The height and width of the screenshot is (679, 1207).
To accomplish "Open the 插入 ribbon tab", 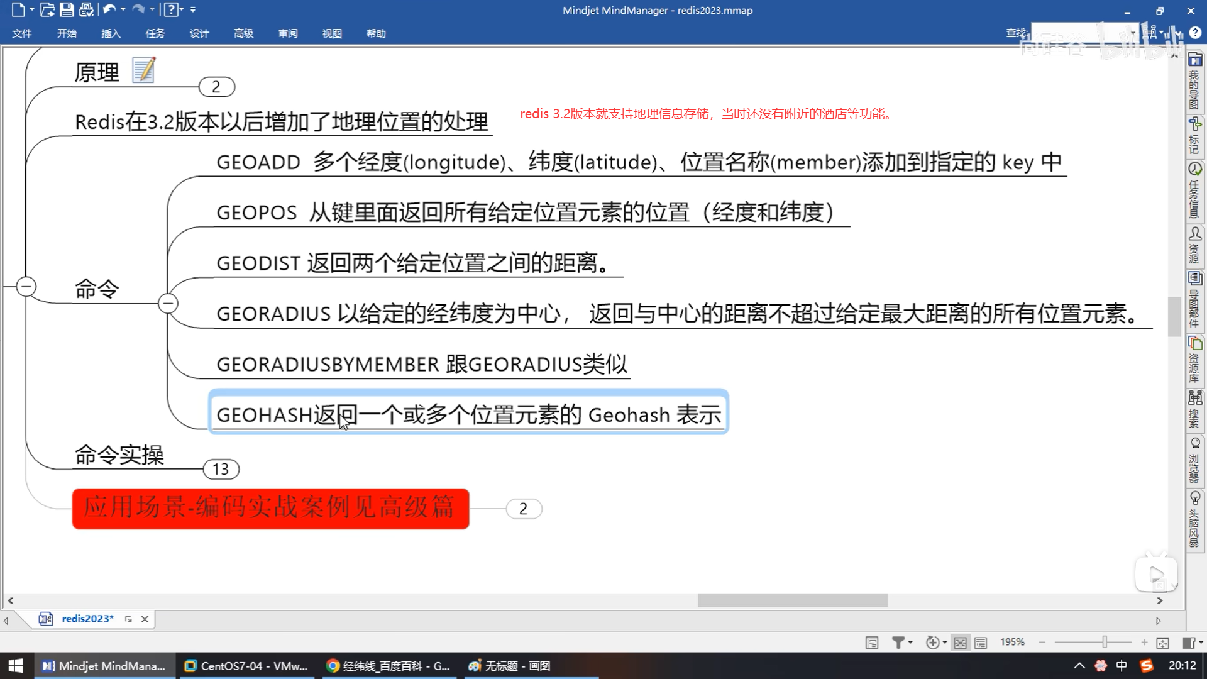I will tap(111, 33).
